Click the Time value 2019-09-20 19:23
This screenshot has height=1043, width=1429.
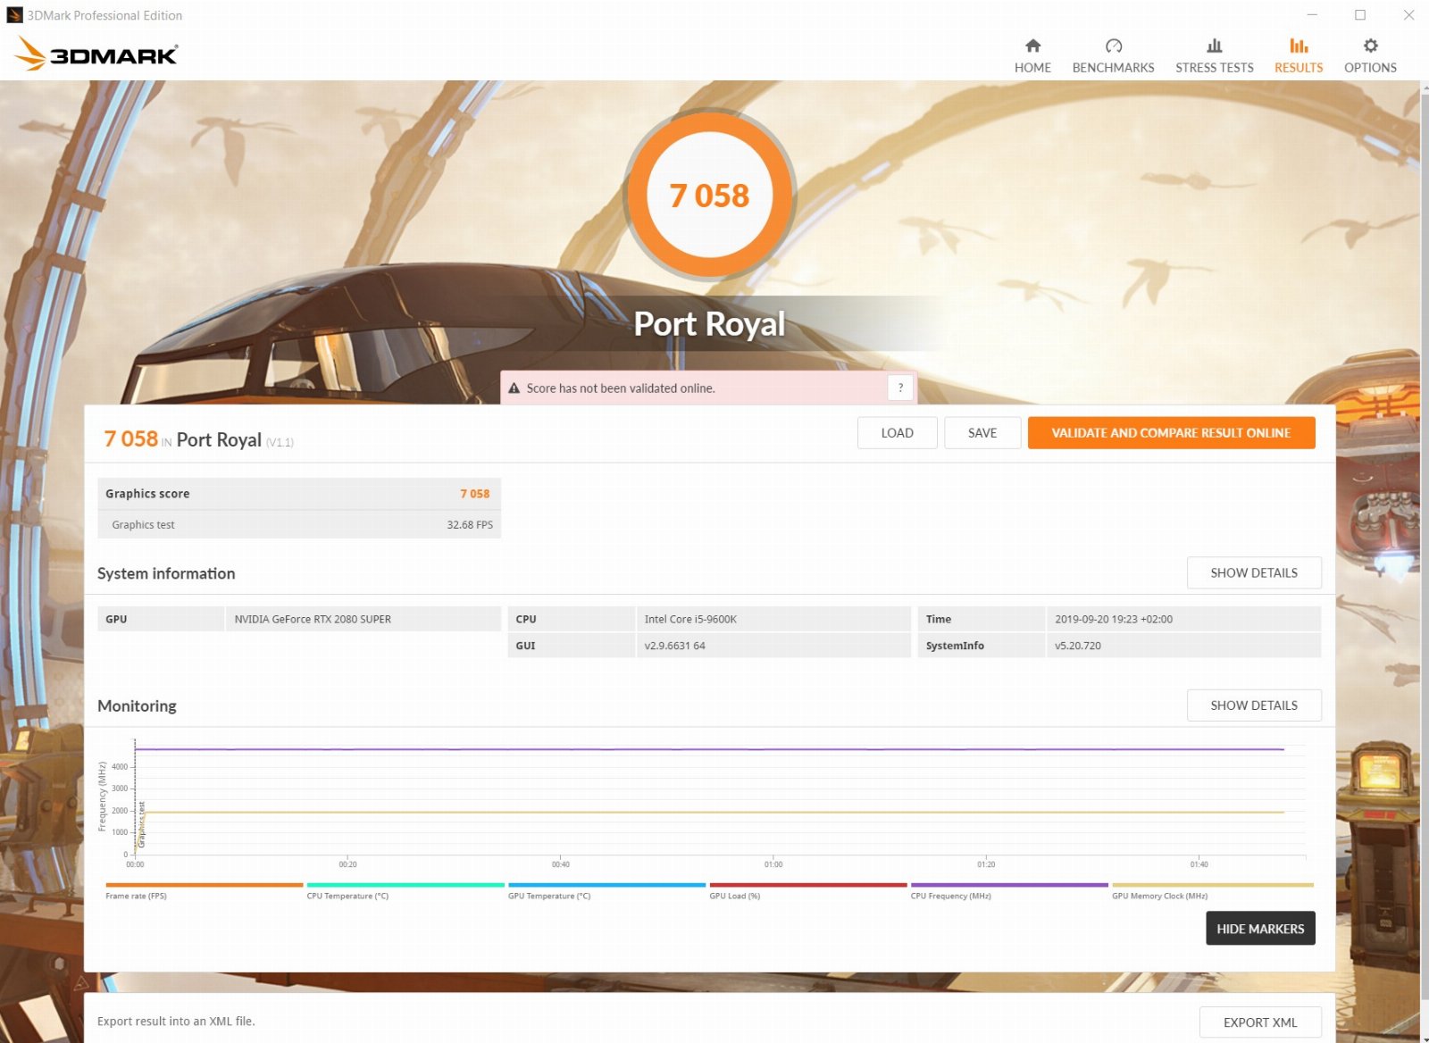(1114, 619)
